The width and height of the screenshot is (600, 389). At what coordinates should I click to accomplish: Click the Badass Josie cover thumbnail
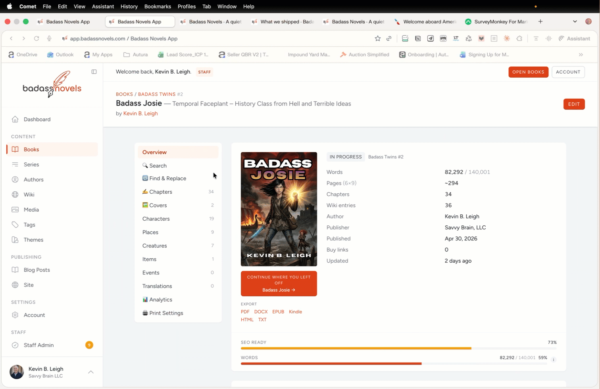[279, 209]
